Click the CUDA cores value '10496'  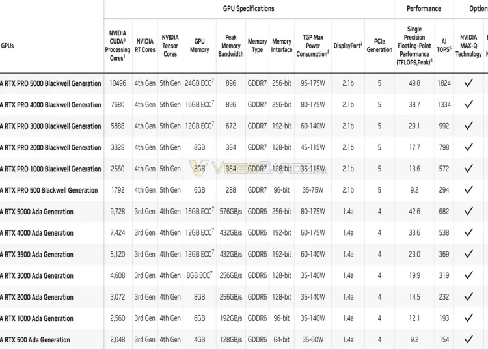[118, 83]
